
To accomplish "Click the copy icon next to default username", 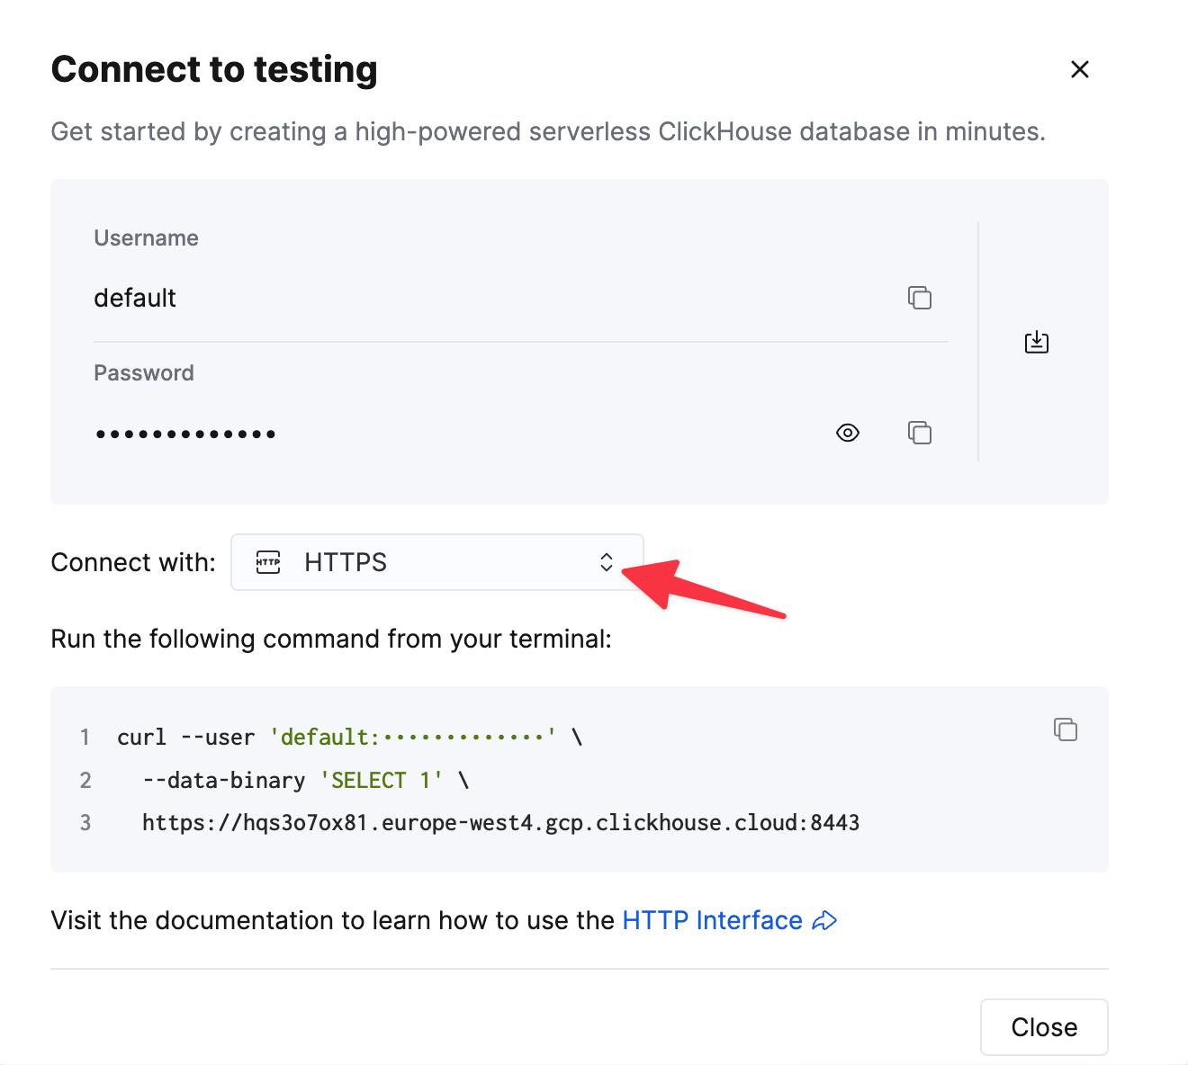I will [x=920, y=298].
